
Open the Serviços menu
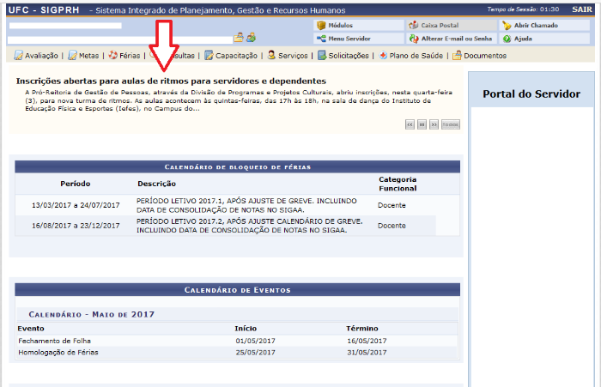292,56
